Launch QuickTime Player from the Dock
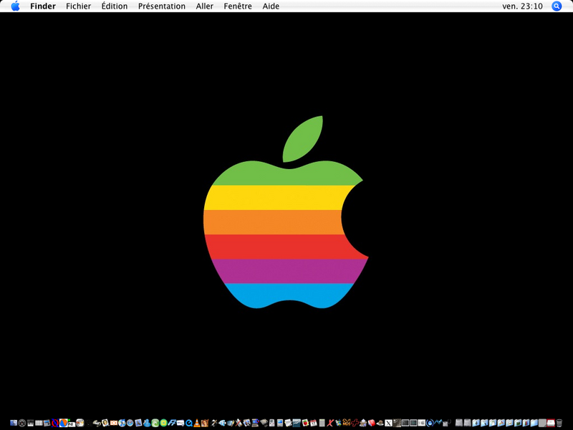Screen dimensions: 573x430 [x=189, y=423]
